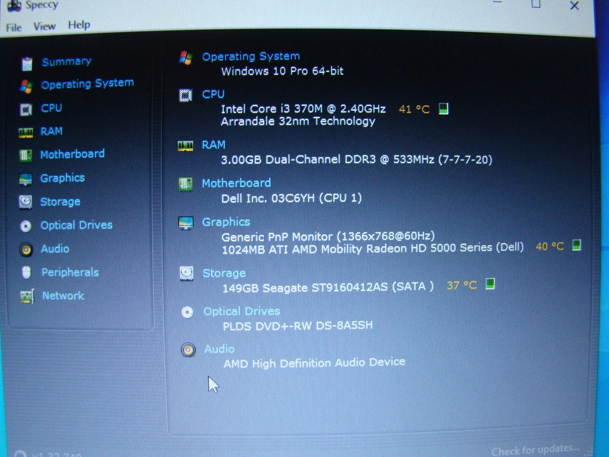The height and width of the screenshot is (457, 609).
Task: Click the Check for updates link
Action: [x=535, y=449]
